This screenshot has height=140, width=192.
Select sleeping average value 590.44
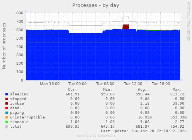(143, 94)
